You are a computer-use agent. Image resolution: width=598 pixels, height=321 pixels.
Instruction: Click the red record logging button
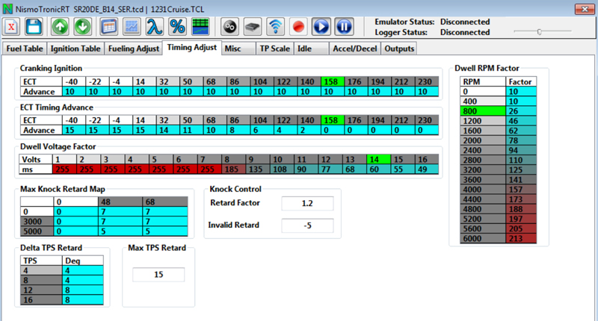click(x=298, y=27)
